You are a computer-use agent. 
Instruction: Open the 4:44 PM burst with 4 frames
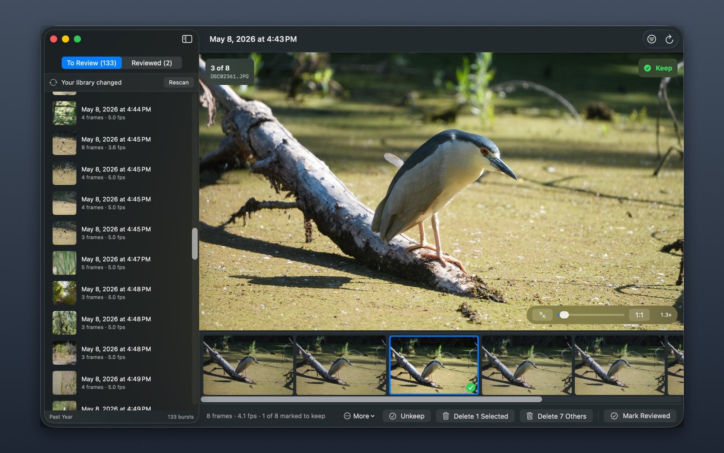121,113
